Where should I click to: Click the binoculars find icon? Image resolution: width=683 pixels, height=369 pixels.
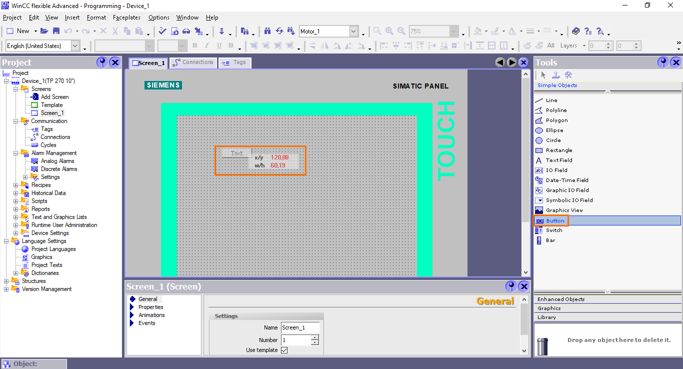(x=267, y=31)
